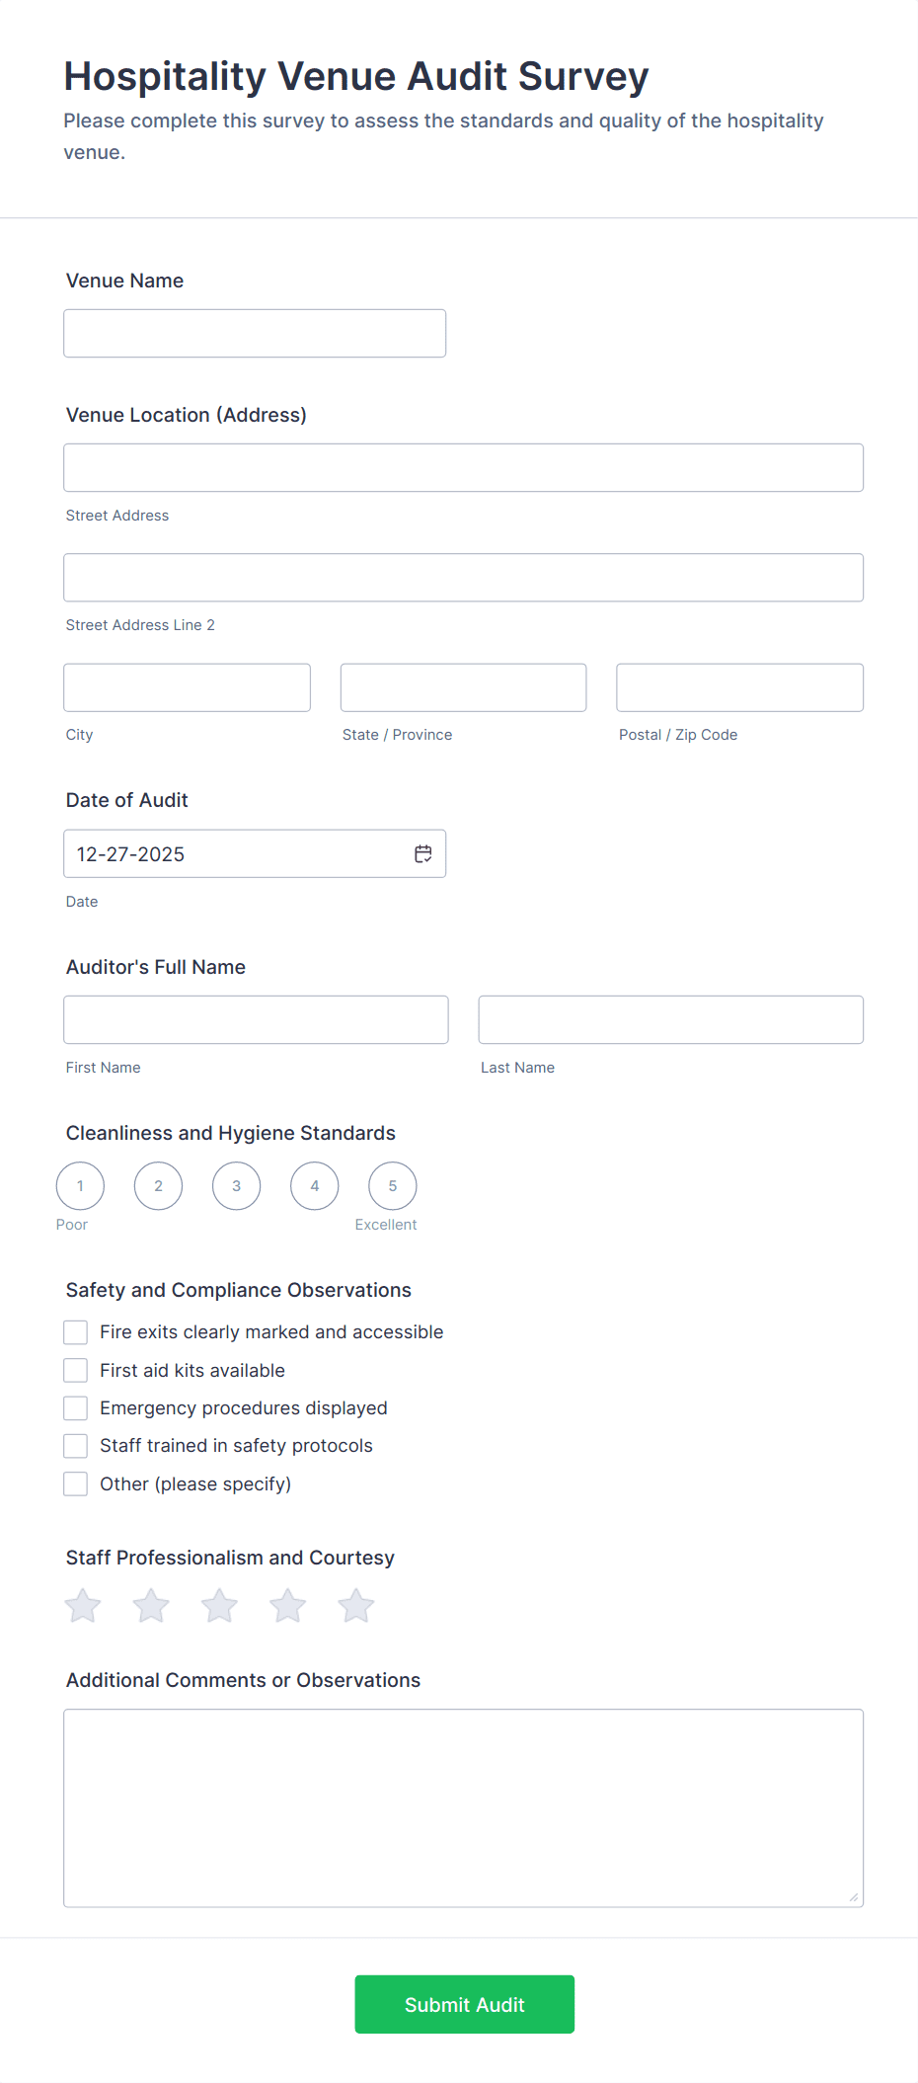Image resolution: width=918 pixels, height=2083 pixels.
Task: Choose the third star for professionalism
Action: (x=219, y=1606)
